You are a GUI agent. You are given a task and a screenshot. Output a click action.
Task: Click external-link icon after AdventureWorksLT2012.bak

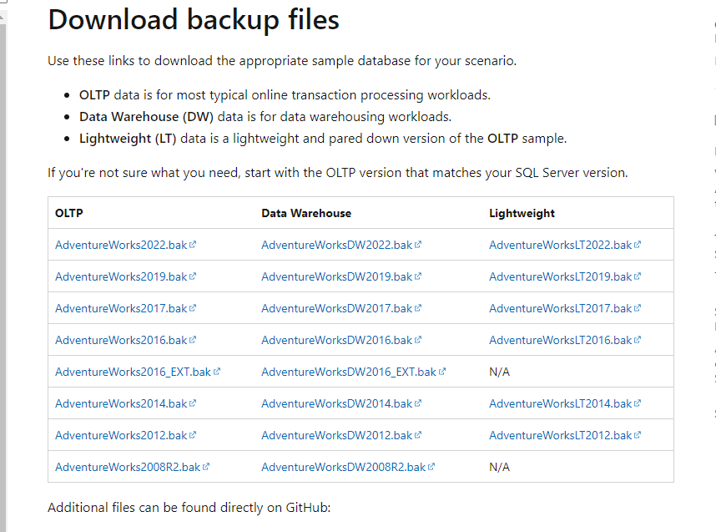(x=638, y=435)
